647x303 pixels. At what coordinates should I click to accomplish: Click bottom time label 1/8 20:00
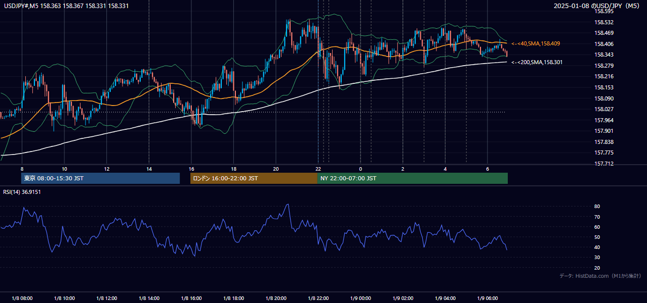point(275,298)
